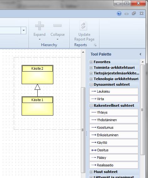Select the Yhteys relation tool
This screenshot has width=148, height=178.
tap(114, 112)
